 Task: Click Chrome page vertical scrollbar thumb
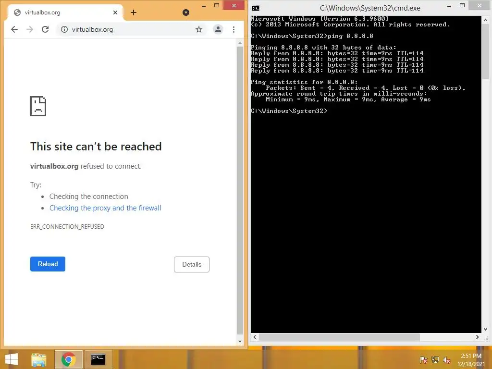click(240, 190)
